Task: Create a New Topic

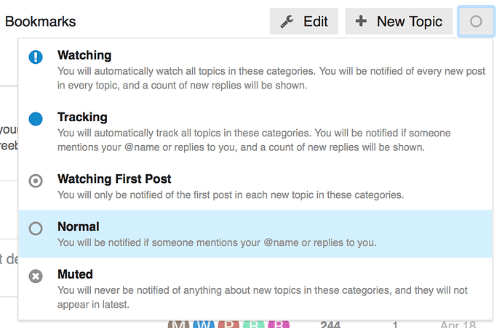Action: pyautogui.click(x=399, y=22)
